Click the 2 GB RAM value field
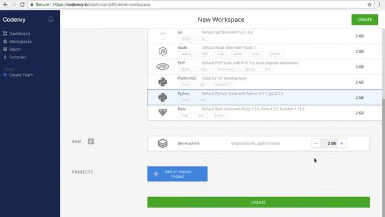The width and height of the screenshot is (385, 217). (329, 143)
